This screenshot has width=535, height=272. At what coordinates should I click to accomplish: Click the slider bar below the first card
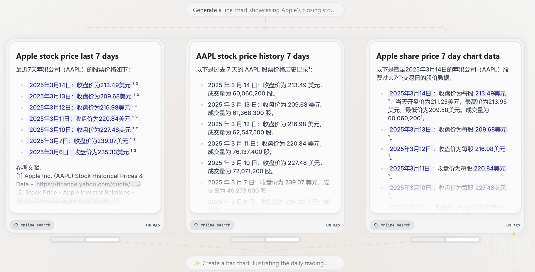click(85, 239)
